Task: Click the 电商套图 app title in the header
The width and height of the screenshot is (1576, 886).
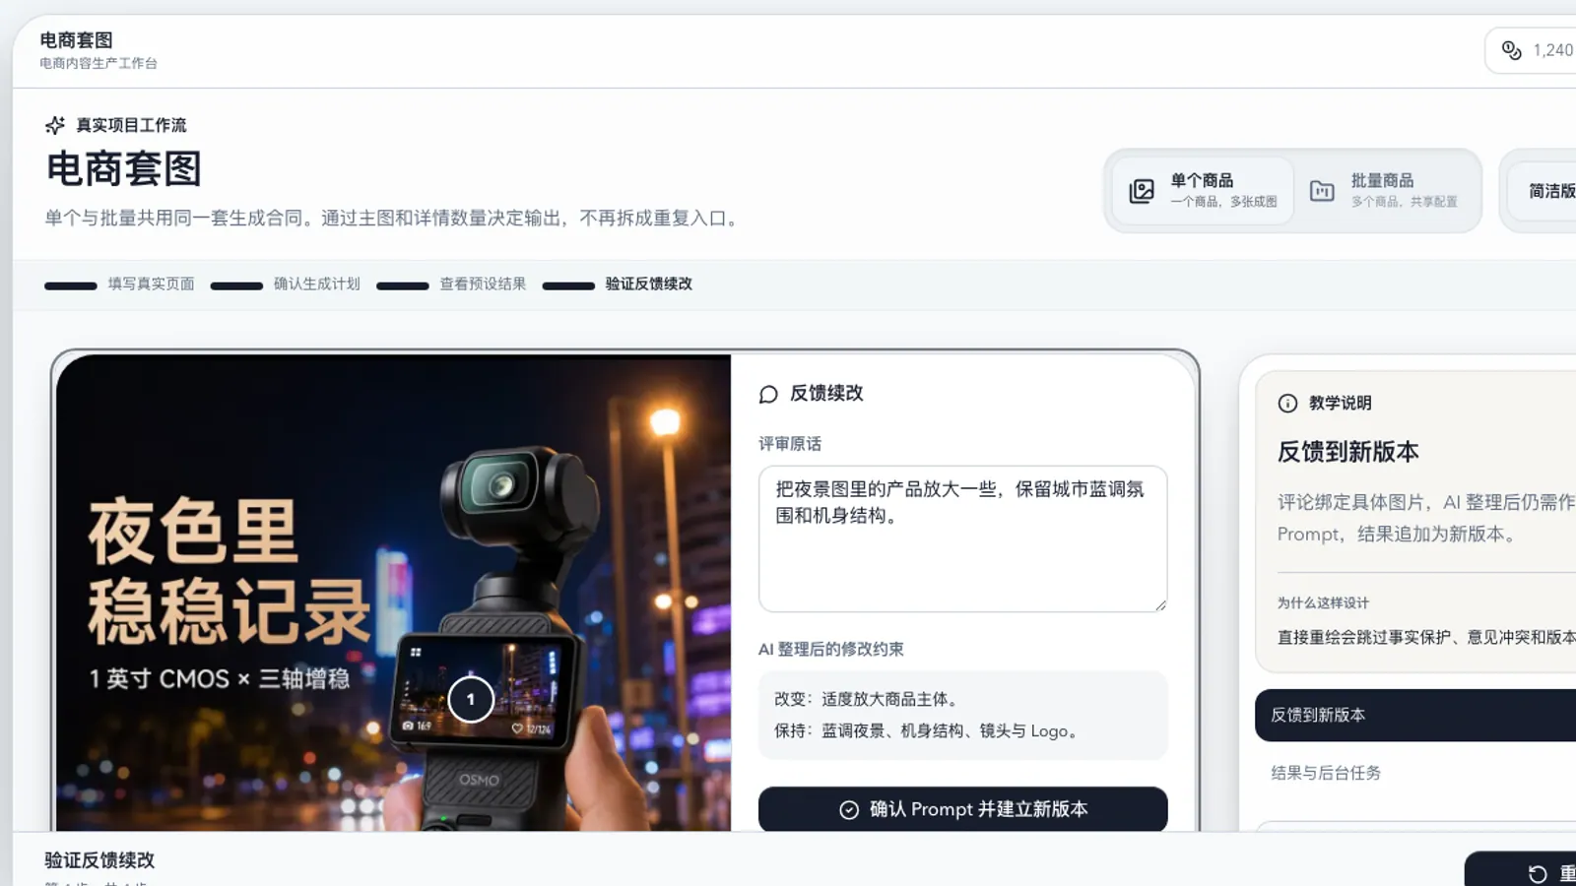Action: click(x=76, y=40)
